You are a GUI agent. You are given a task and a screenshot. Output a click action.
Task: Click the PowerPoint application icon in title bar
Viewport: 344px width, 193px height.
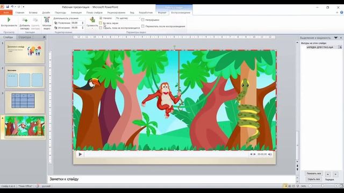tap(2, 7)
